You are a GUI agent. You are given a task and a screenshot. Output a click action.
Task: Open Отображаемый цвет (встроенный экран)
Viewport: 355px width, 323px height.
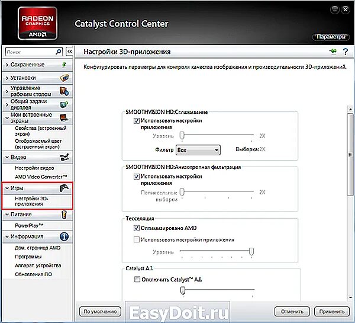(38, 144)
